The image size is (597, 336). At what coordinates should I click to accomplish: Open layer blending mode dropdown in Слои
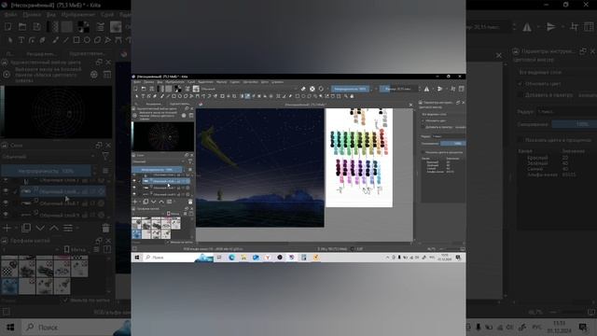[x=159, y=161]
